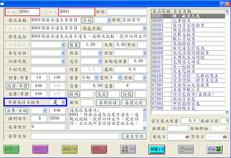Click the 疫苗劑別 input field
The width and height of the screenshot is (231, 158).
(48, 127)
